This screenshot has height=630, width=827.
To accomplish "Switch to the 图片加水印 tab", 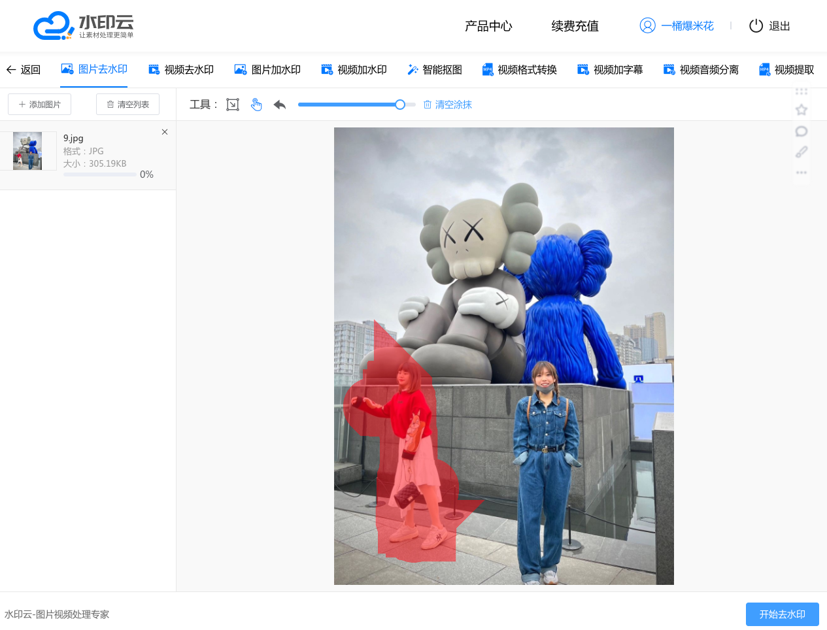I will point(267,70).
